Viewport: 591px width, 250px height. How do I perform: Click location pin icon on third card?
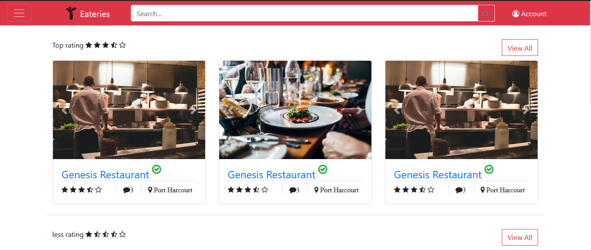[x=483, y=190]
